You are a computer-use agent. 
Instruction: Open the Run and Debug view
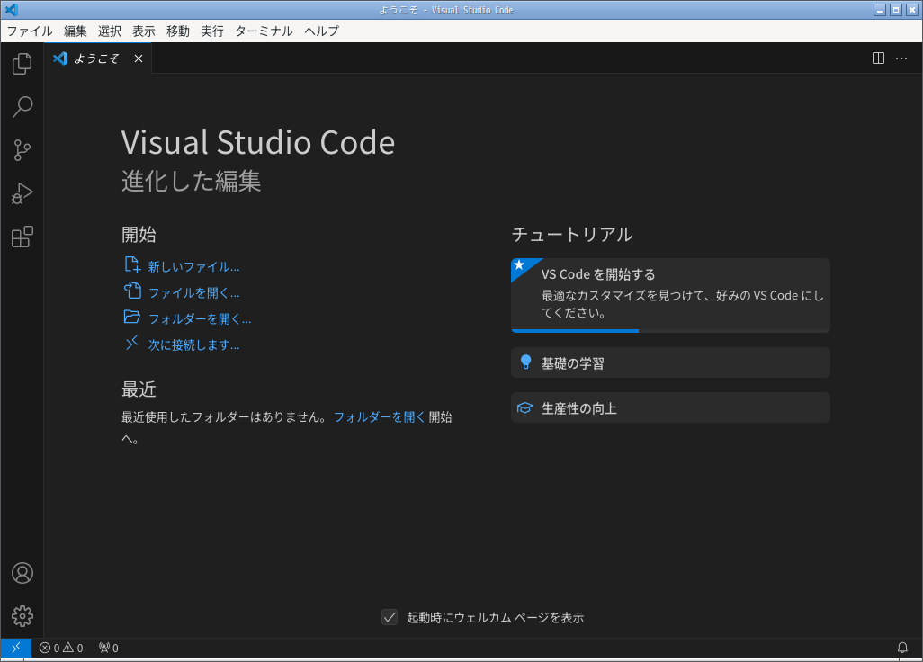click(22, 193)
